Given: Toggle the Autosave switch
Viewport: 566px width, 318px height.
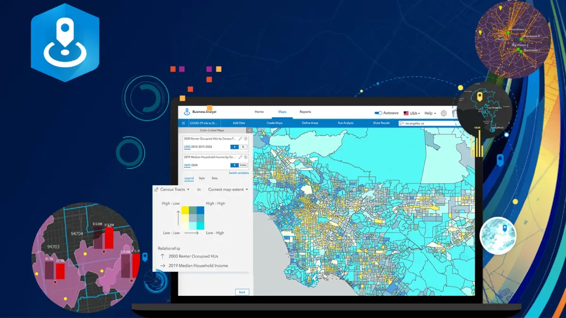Looking at the screenshot, I should coord(378,113).
